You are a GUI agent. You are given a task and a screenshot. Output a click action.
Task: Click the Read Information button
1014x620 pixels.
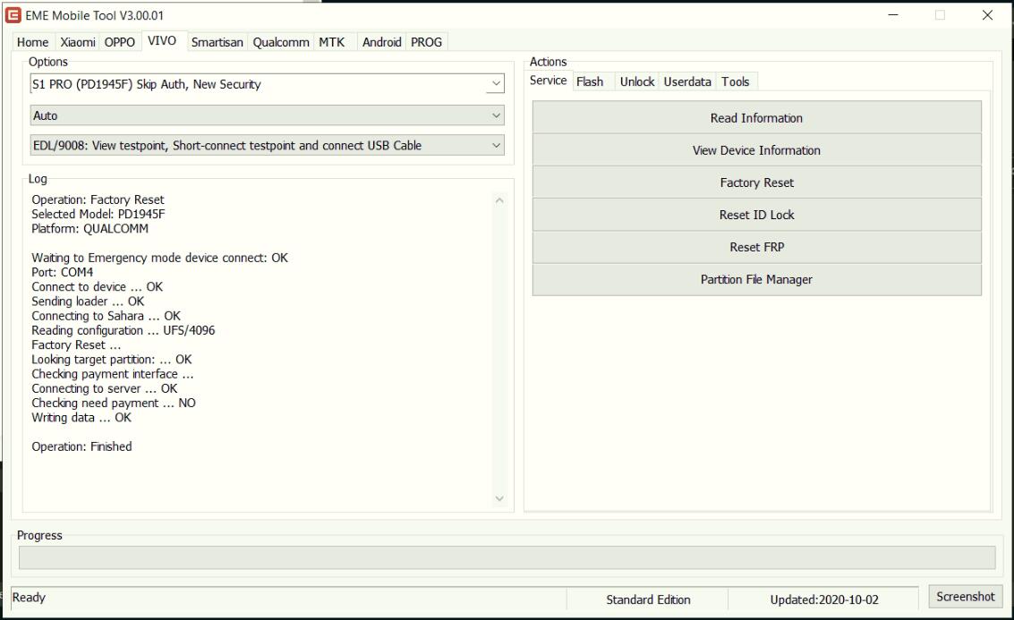click(756, 118)
